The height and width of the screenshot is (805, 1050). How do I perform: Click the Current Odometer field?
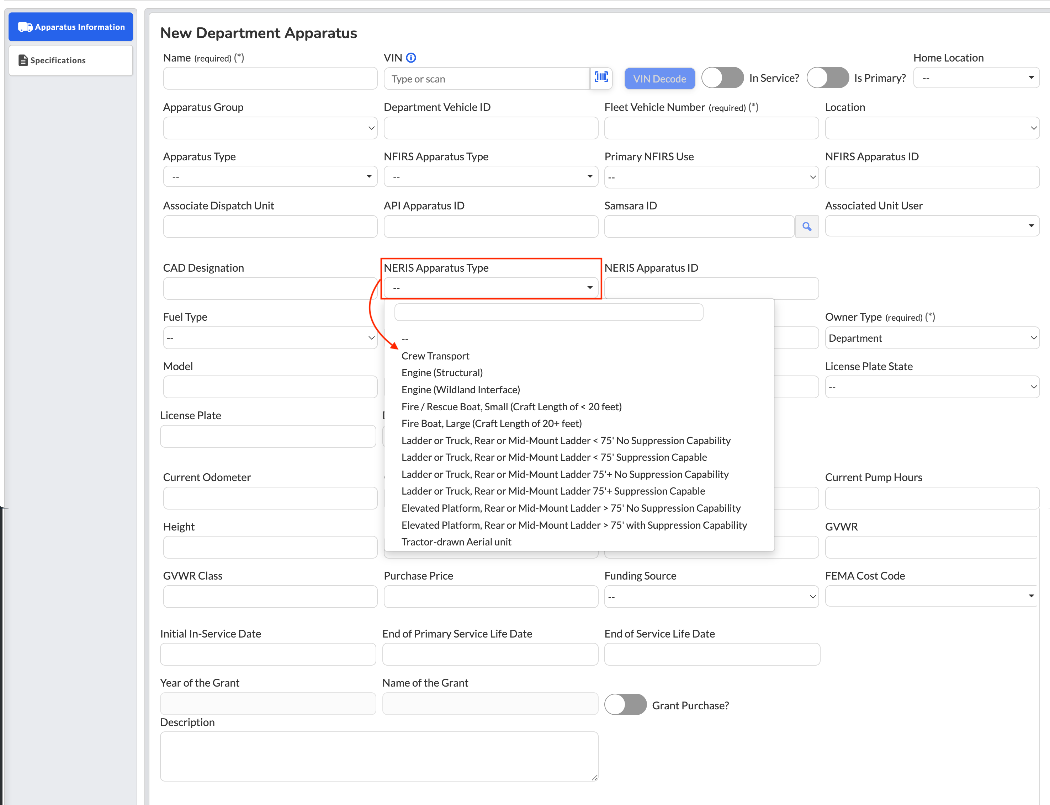270,498
